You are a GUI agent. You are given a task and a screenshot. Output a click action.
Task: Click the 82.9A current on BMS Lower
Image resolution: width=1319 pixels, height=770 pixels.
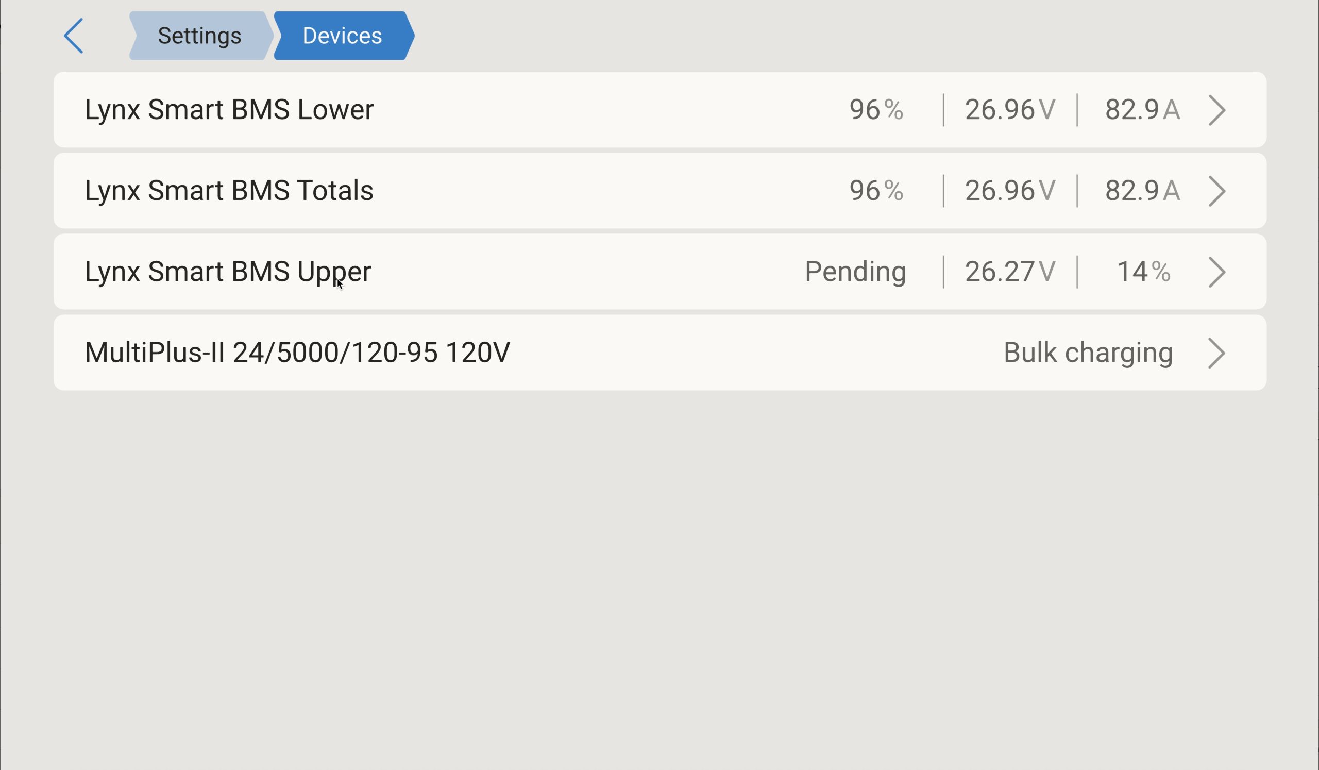click(1143, 110)
